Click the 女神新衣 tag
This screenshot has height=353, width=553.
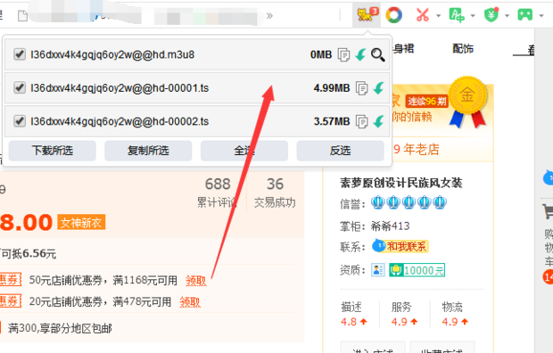[81, 223]
